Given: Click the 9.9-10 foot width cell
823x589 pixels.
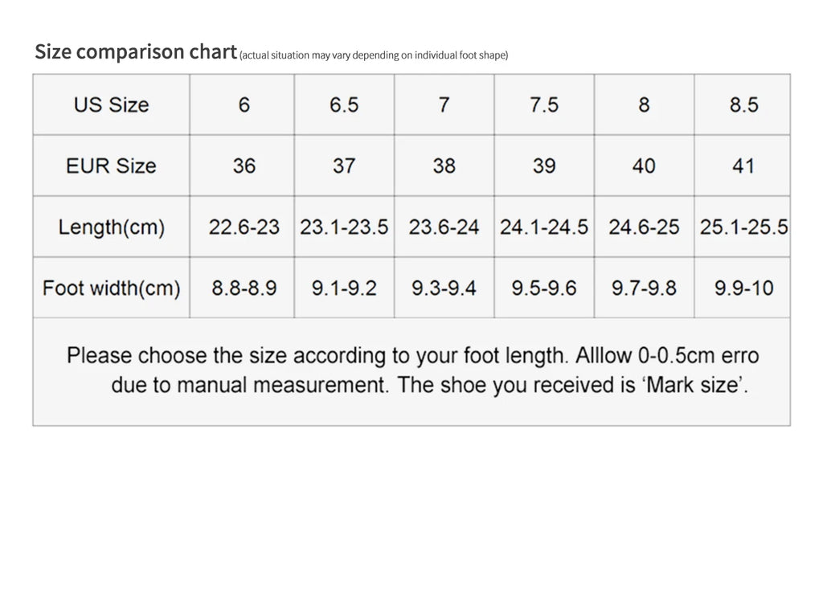Looking at the screenshot, I should click(x=743, y=288).
